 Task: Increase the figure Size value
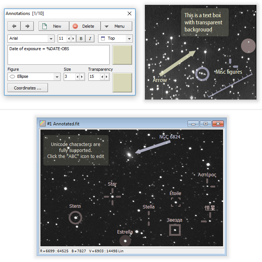[x=82, y=77]
